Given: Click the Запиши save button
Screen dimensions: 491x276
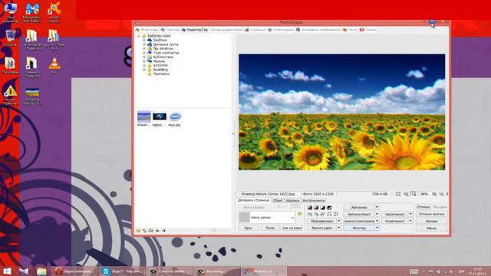Looking at the screenshot, I should click(431, 221).
